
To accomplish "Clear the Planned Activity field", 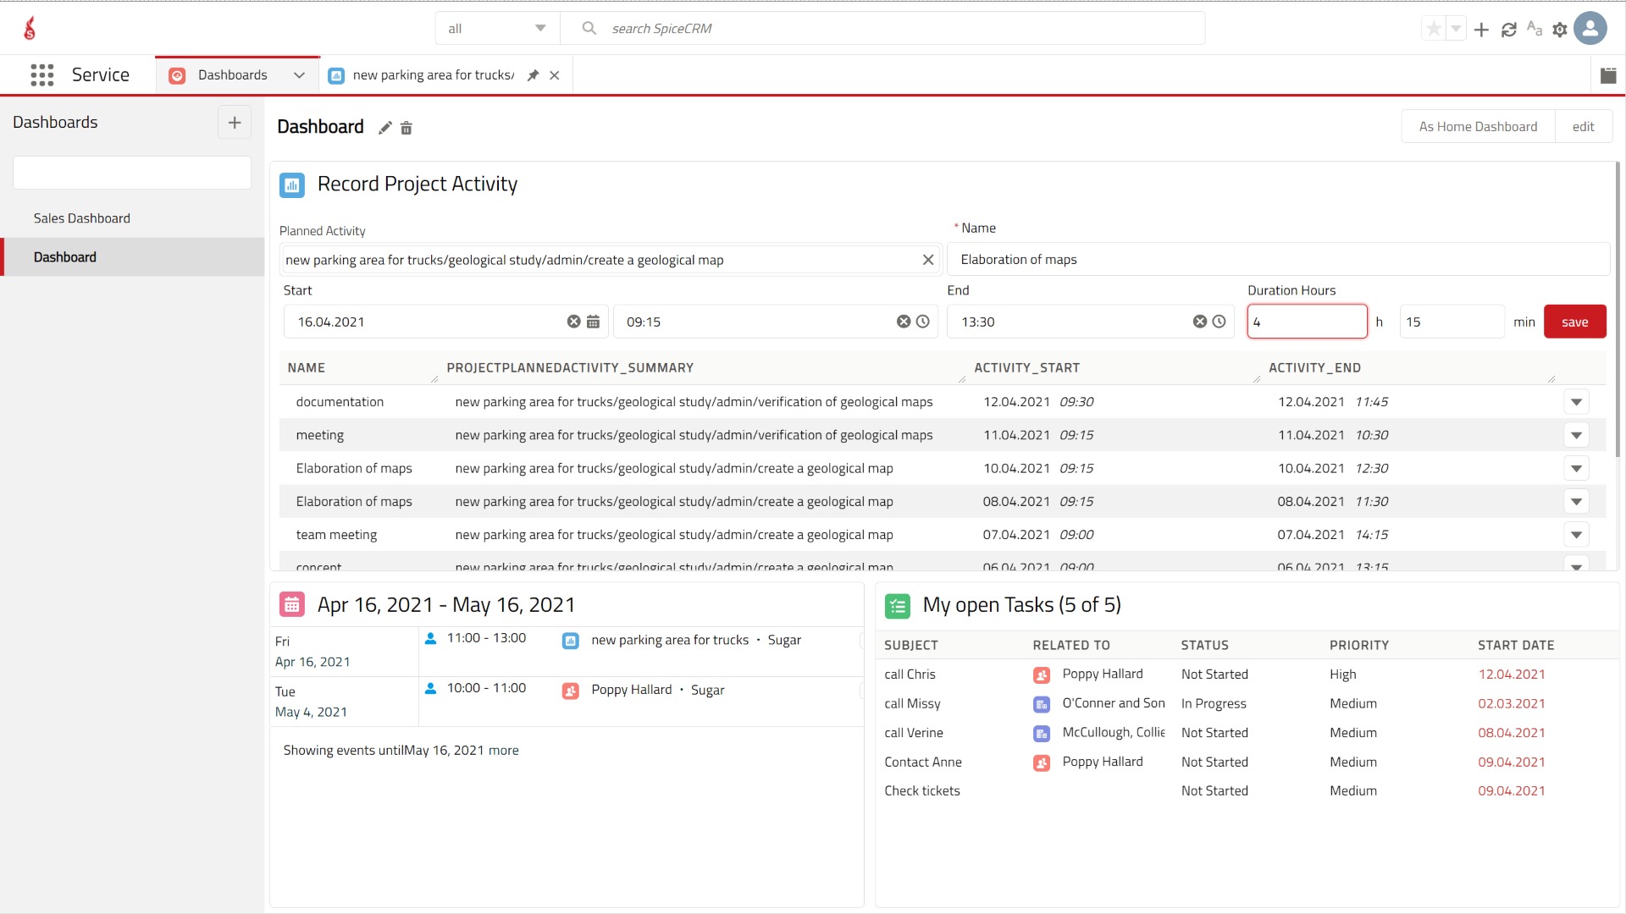I will 928,260.
